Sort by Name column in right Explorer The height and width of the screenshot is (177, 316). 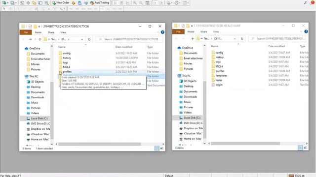tap(215, 46)
